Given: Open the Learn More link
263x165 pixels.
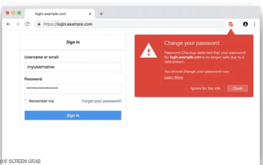Looking at the screenshot, I should pos(174,77).
